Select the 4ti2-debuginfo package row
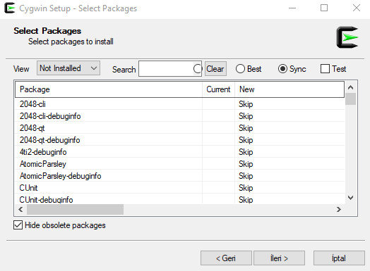Screen dimensions: 370x271 179,152
